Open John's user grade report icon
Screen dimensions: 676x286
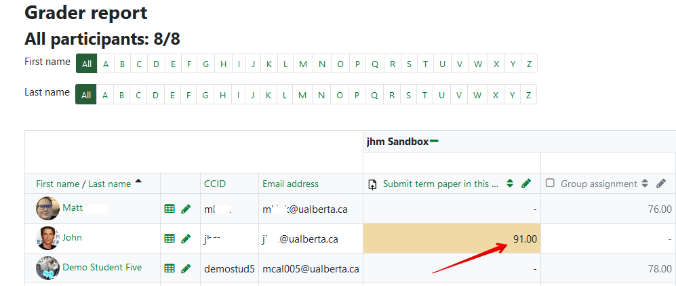(x=170, y=239)
